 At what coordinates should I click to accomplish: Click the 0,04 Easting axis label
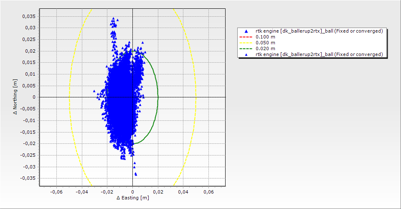coord(183,192)
